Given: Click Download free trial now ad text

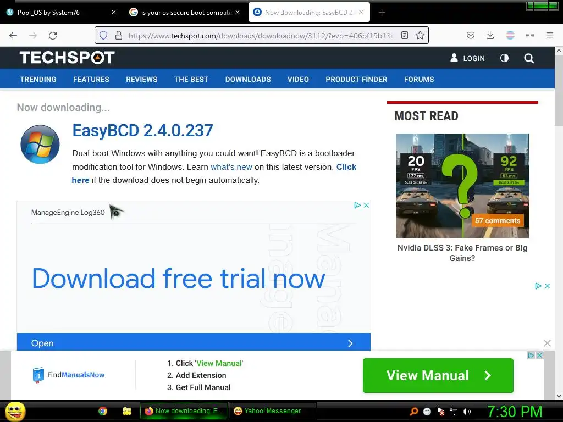Looking at the screenshot, I should click(179, 279).
